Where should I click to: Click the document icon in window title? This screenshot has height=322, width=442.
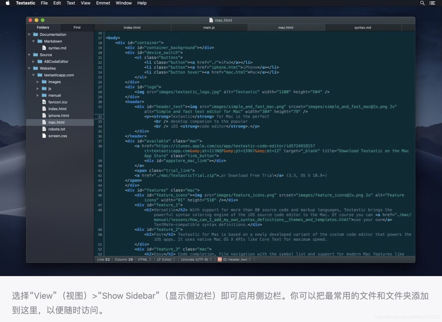pos(211,20)
